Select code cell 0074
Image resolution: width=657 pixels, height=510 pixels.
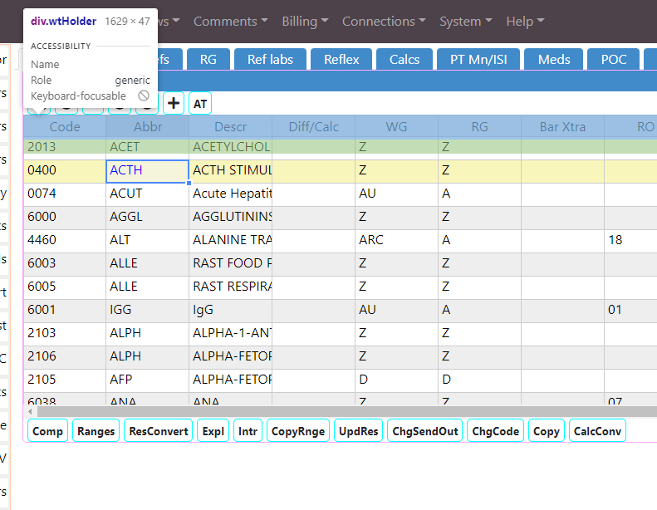click(65, 194)
